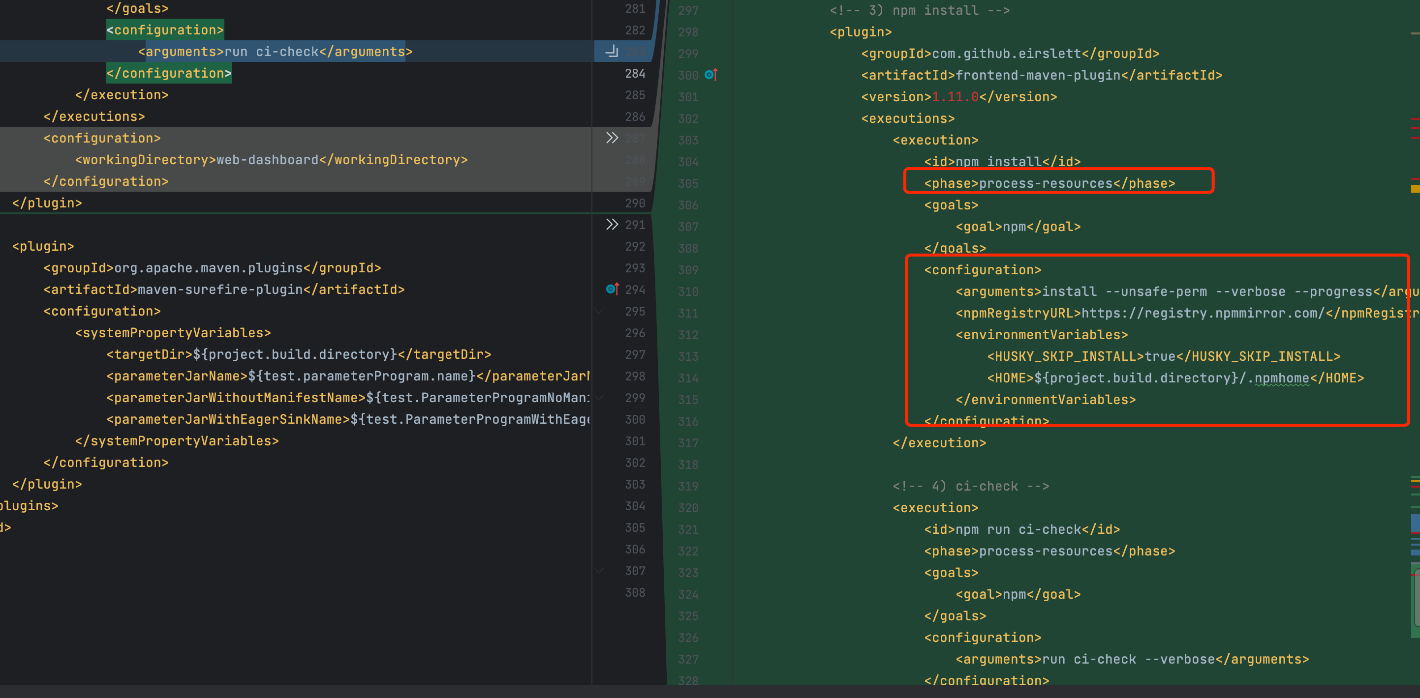Click the closing executions tag on left

click(x=94, y=116)
